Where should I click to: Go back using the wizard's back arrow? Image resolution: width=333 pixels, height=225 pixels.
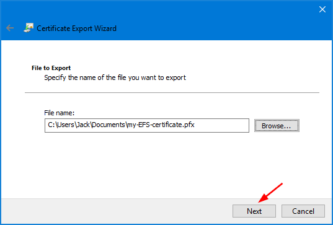point(10,28)
